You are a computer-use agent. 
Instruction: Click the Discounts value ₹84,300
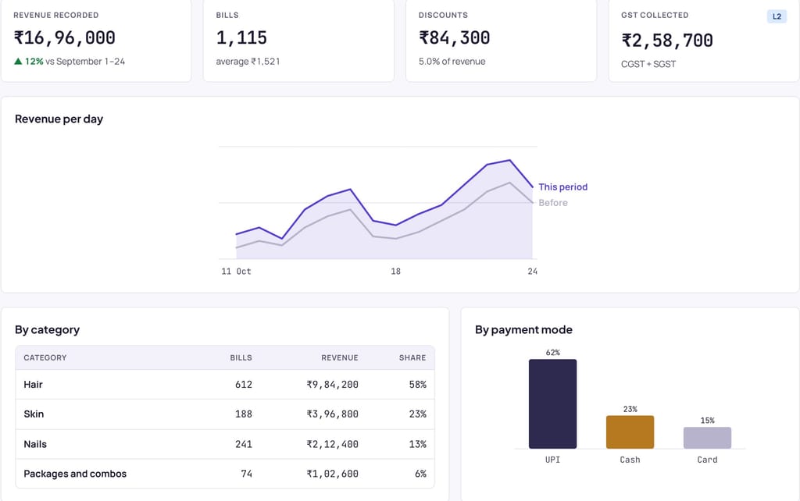coord(454,37)
